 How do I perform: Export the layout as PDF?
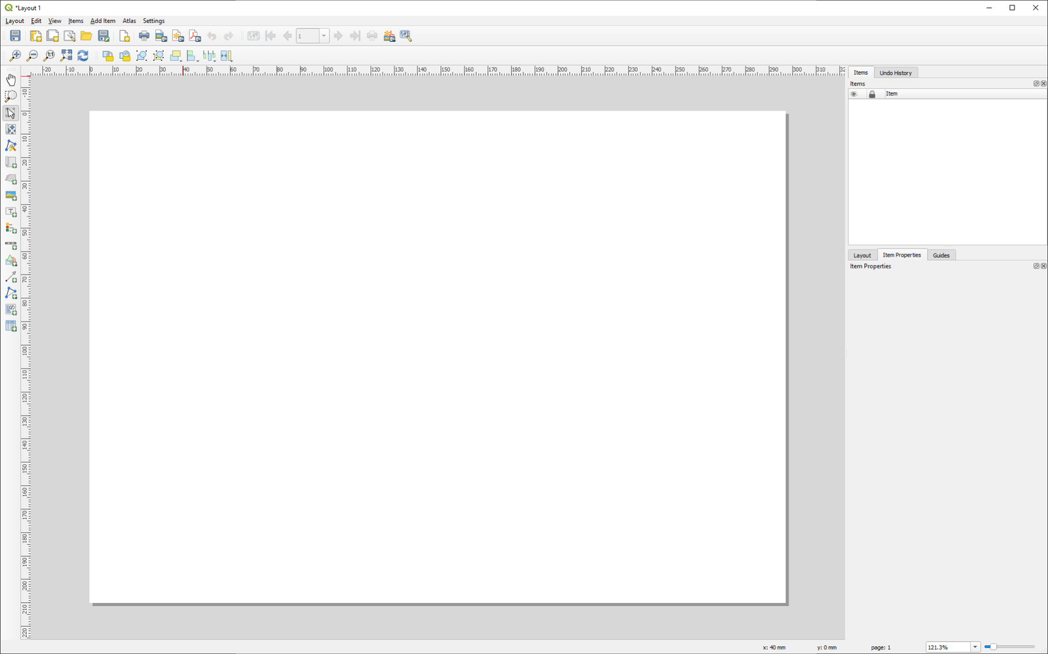(x=194, y=36)
